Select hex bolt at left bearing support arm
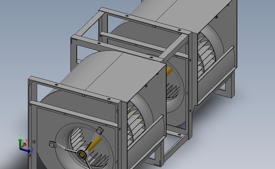275x169 pixels. tap(52, 145)
